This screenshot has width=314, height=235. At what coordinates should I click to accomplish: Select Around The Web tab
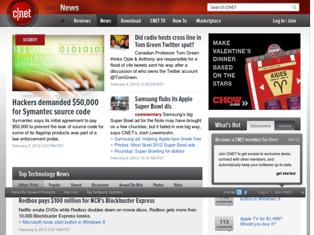131,185
